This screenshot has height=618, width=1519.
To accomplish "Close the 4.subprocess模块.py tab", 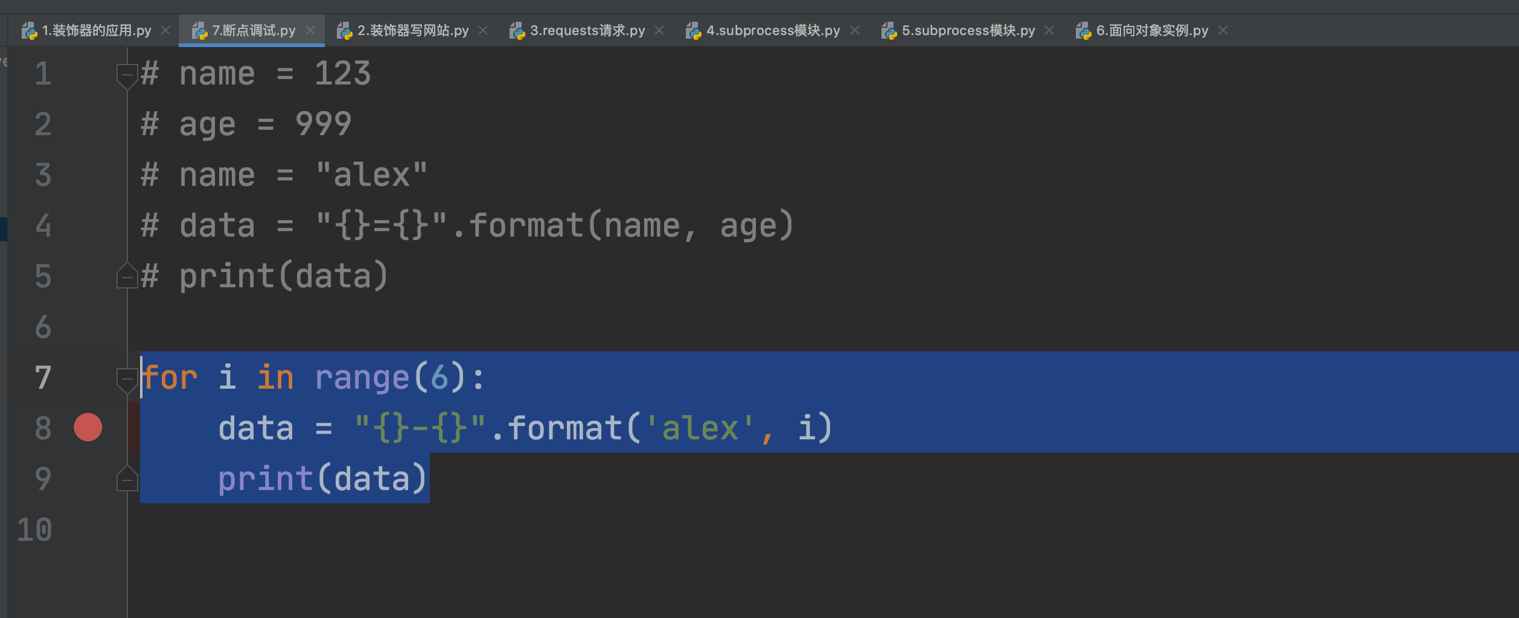I will 855,30.
